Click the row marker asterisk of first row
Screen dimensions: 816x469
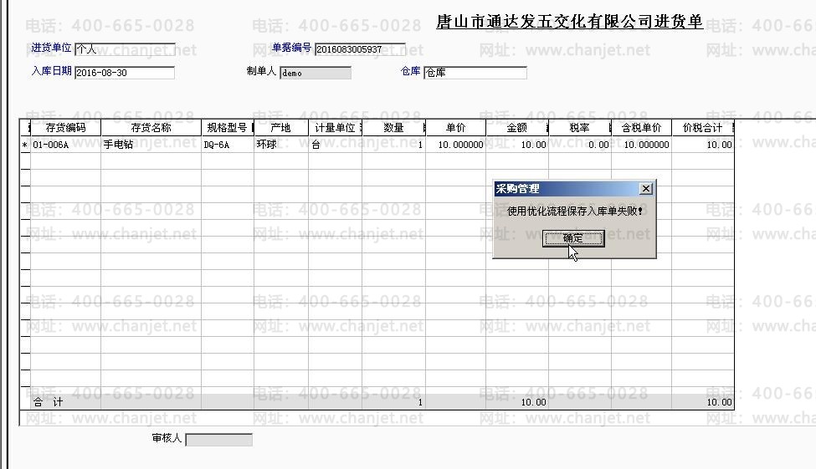[25, 145]
